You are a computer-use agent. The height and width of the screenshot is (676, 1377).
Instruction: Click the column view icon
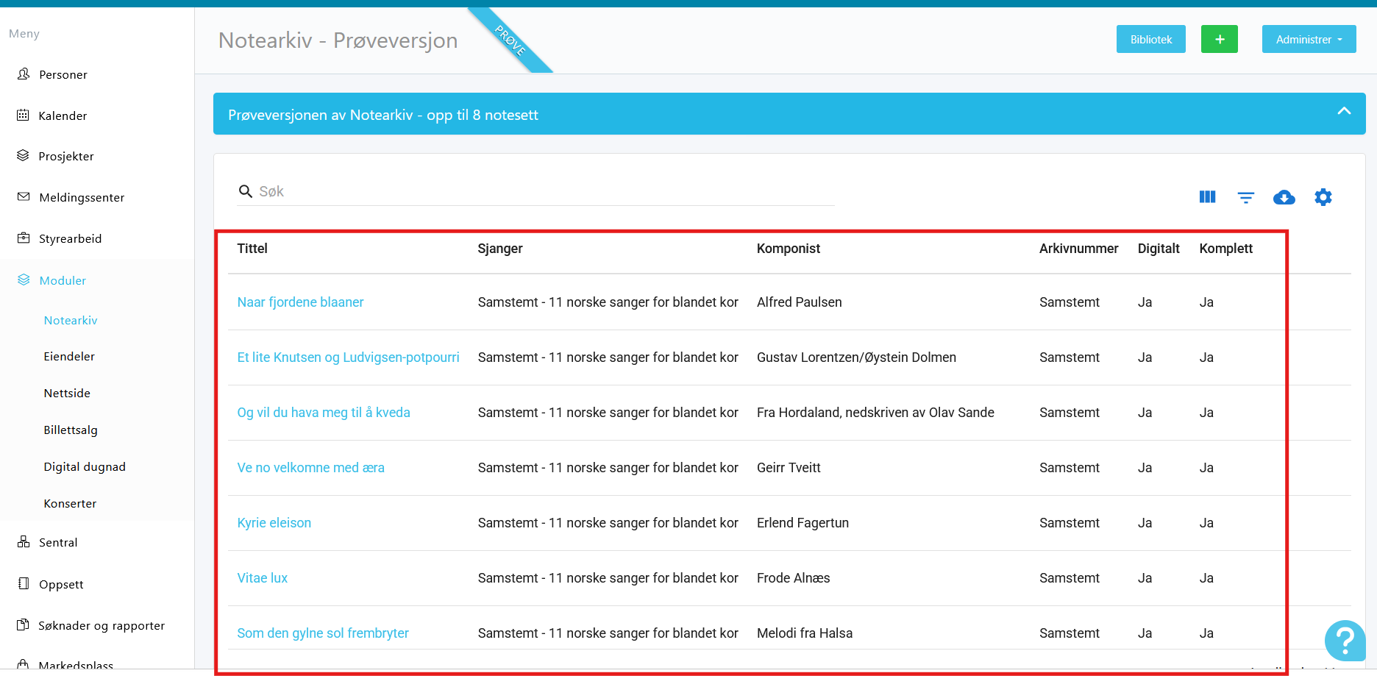point(1207,197)
